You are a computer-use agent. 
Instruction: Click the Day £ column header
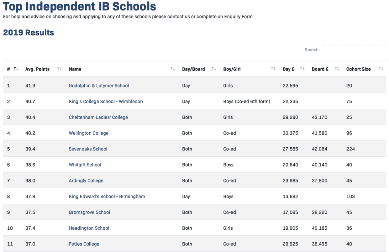point(289,69)
